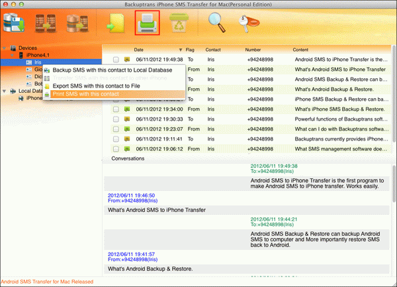Choose Backup SMS with this contact to Local Database
The width and height of the screenshot is (397, 287).
coord(114,70)
